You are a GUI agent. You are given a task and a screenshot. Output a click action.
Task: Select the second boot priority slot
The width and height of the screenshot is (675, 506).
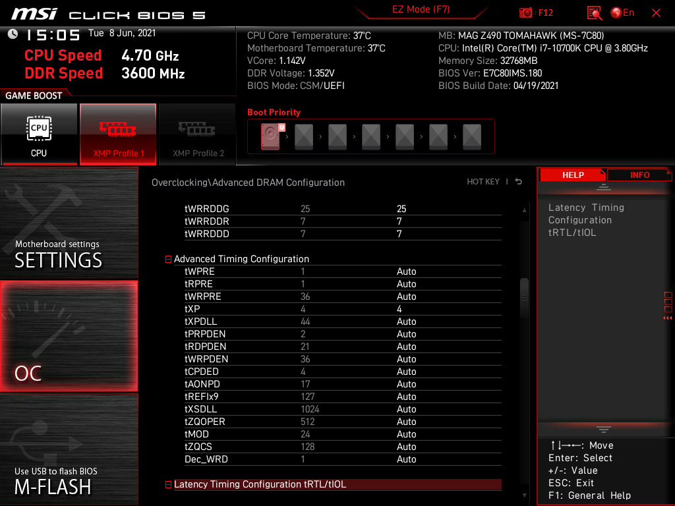pos(304,137)
